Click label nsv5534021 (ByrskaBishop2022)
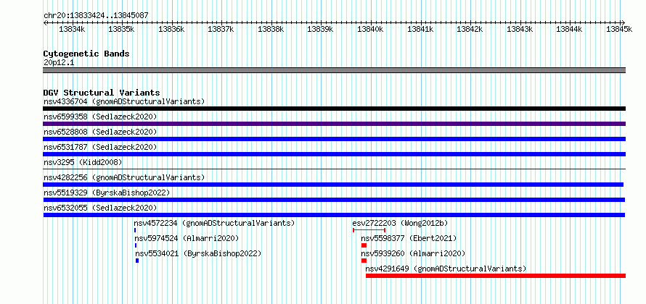Screen dimensions: 646x304 [x=199, y=253]
